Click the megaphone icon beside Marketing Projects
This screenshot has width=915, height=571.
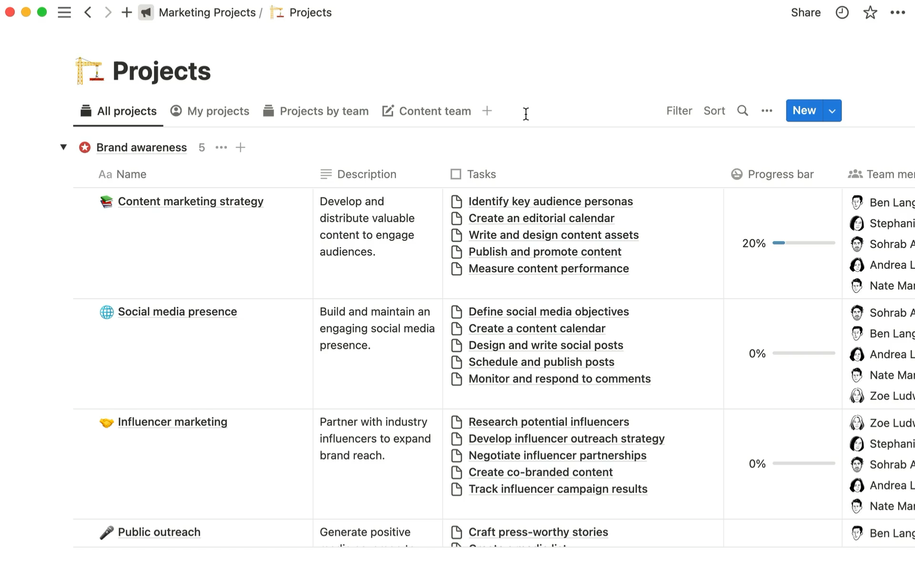tap(146, 12)
